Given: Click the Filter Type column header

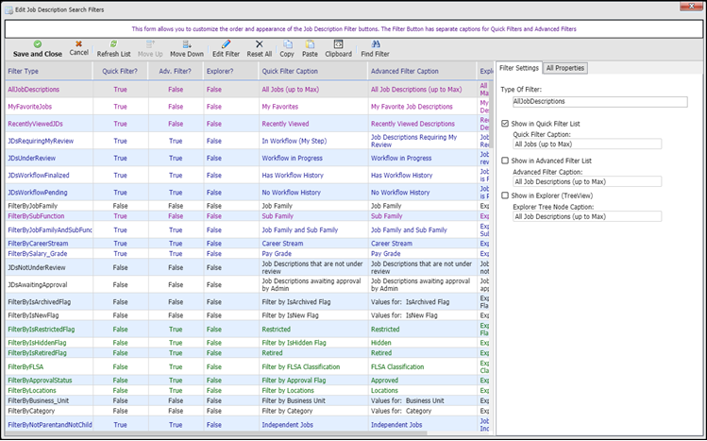Looking at the screenshot, I should [x=24, y=71].
